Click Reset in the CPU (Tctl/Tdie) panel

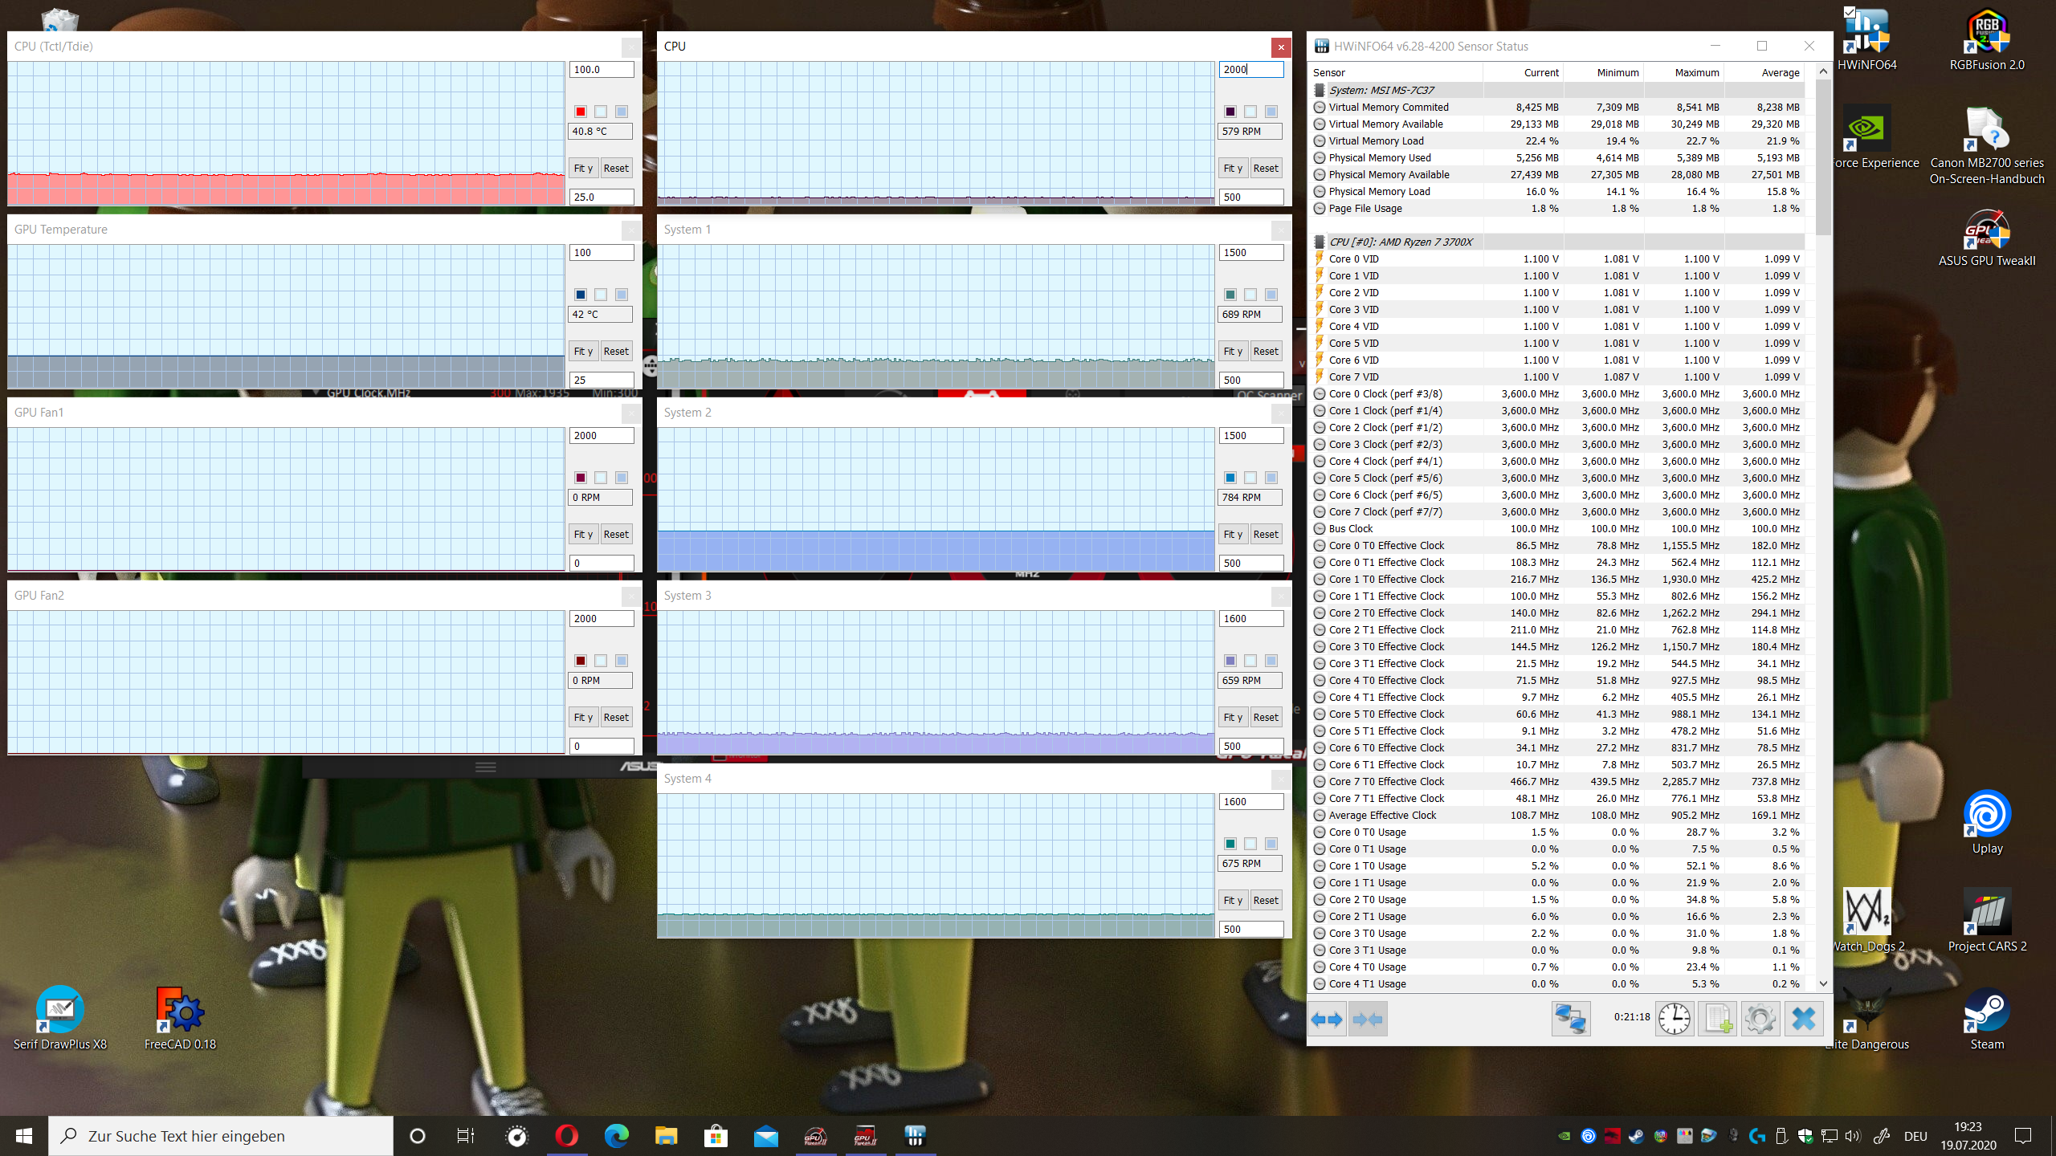pos(616,168)
